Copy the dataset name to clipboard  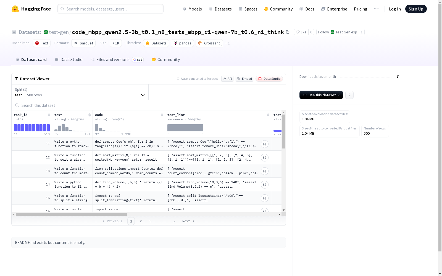click(x=288, y=32)
